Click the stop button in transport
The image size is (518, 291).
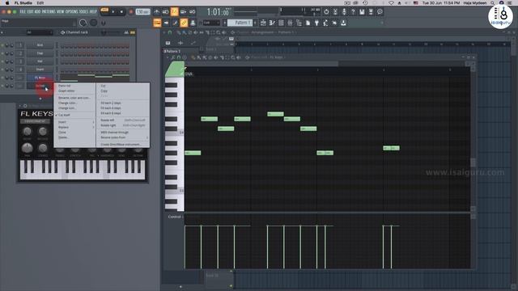pyautogui.click(x=121, y=12)
